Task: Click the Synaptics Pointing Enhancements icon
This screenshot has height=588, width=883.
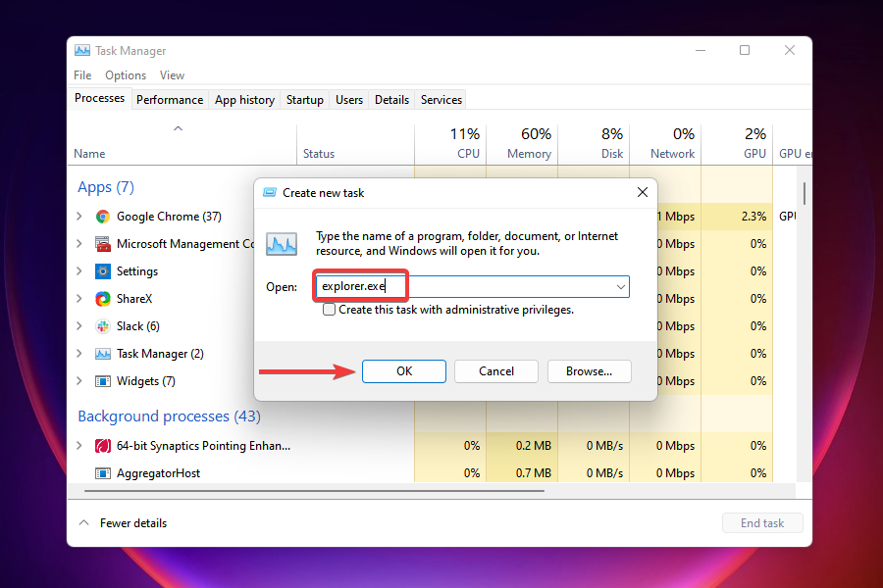Action: click(102, 445)
